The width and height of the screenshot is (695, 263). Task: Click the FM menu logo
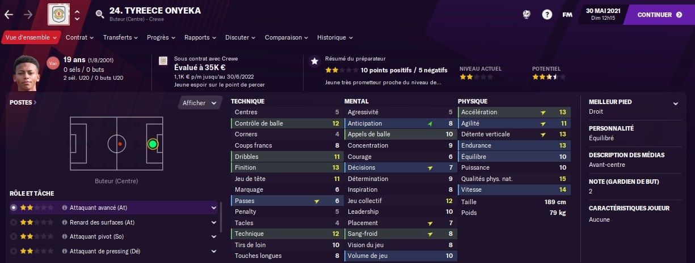click(x=567, y=15)
